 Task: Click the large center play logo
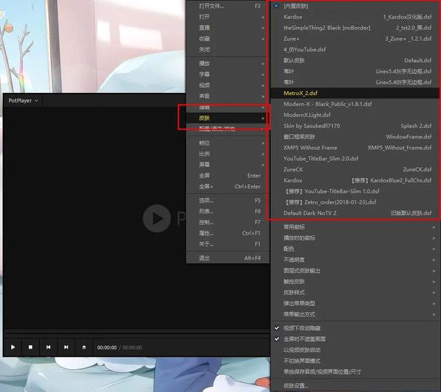tap(156, 218)
